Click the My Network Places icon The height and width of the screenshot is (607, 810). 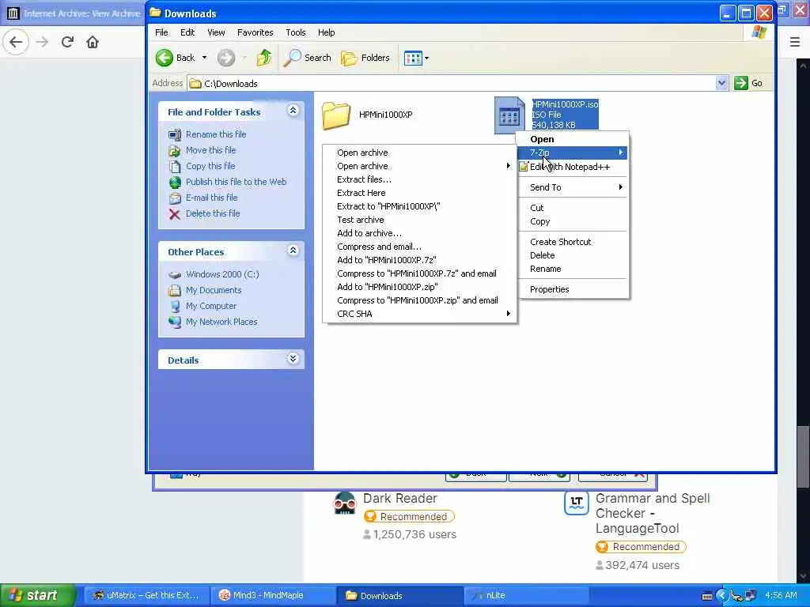(x=175, y=322)
